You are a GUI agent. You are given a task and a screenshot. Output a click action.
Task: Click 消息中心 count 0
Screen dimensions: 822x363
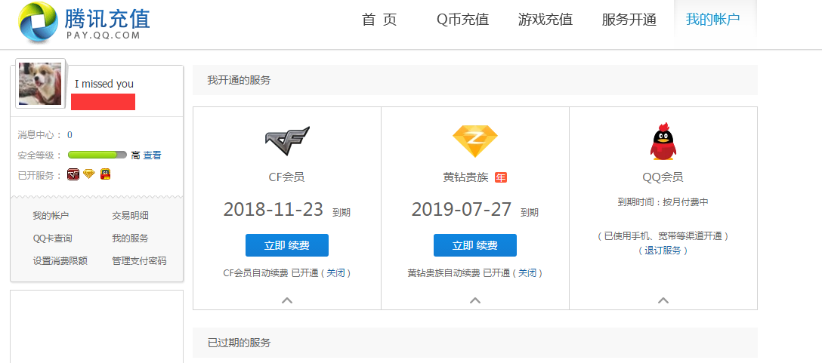(x=70, y=135)
